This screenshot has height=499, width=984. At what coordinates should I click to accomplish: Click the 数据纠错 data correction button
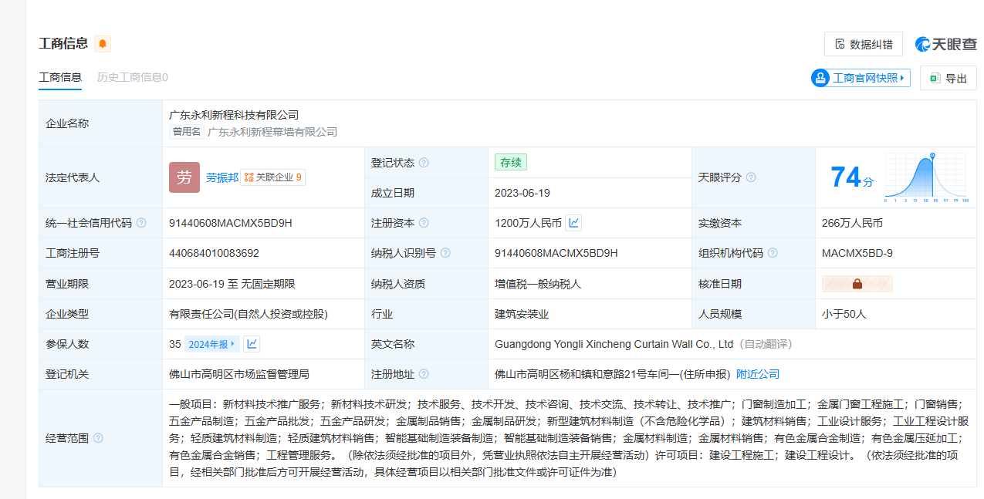point(863,44)
